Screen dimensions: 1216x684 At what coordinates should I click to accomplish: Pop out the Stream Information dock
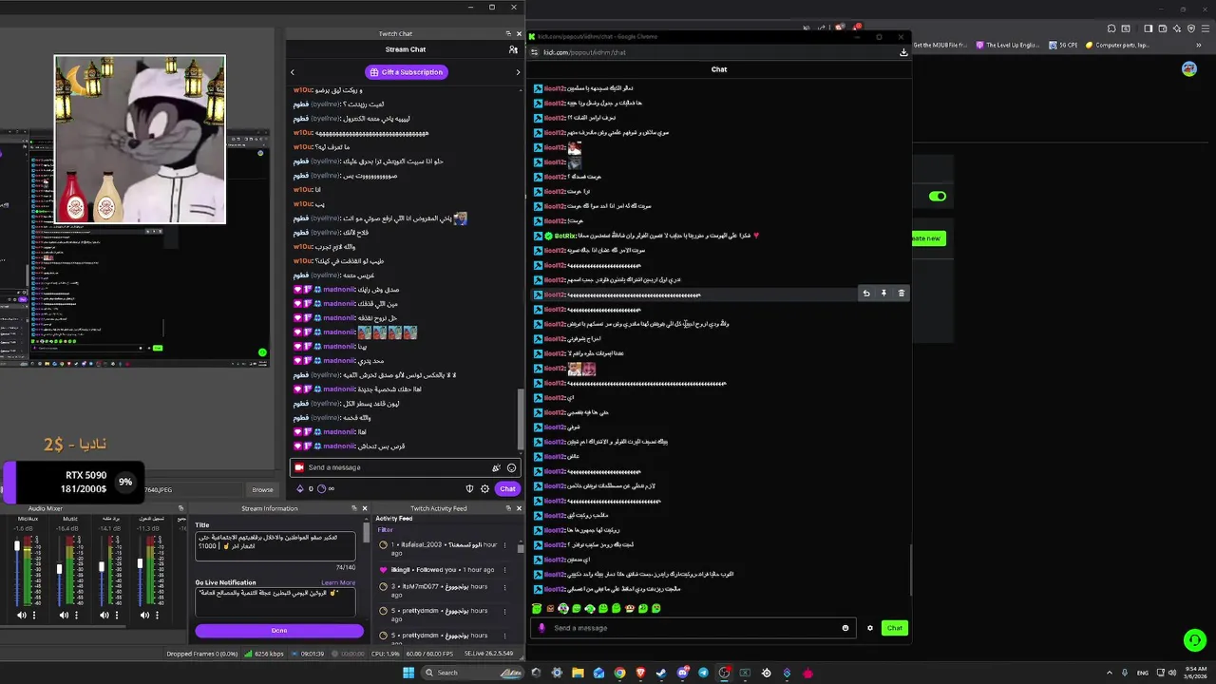(354, 508)
